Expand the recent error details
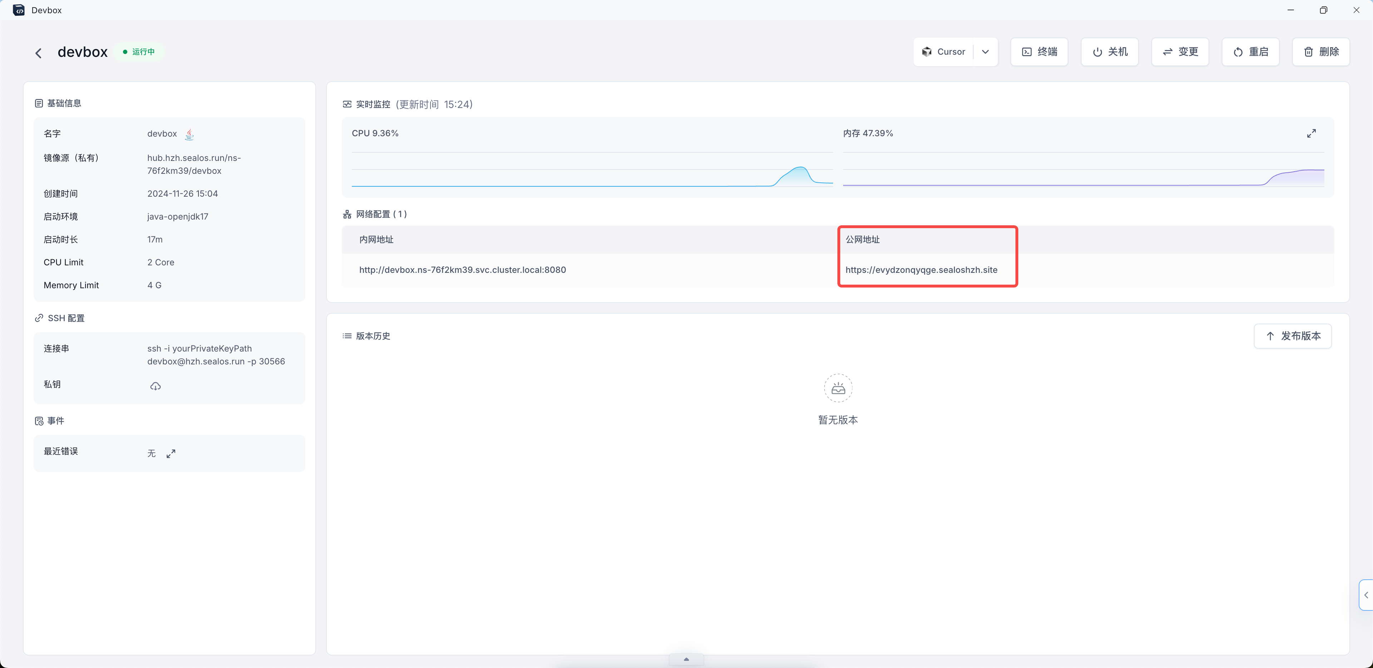 [171, 454]
